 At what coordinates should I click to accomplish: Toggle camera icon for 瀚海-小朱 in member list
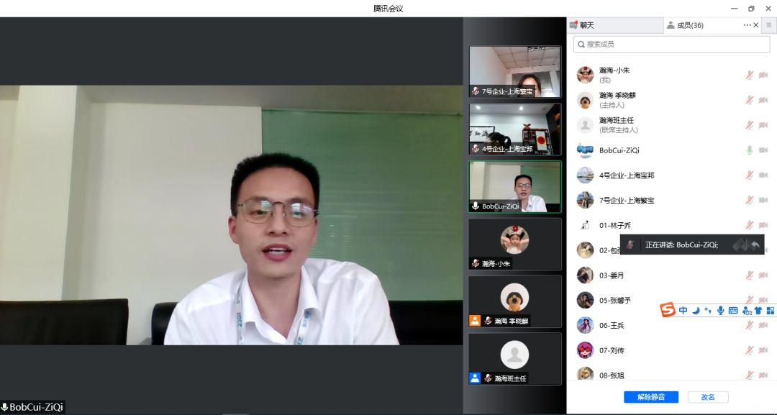[x=763, y=76]
